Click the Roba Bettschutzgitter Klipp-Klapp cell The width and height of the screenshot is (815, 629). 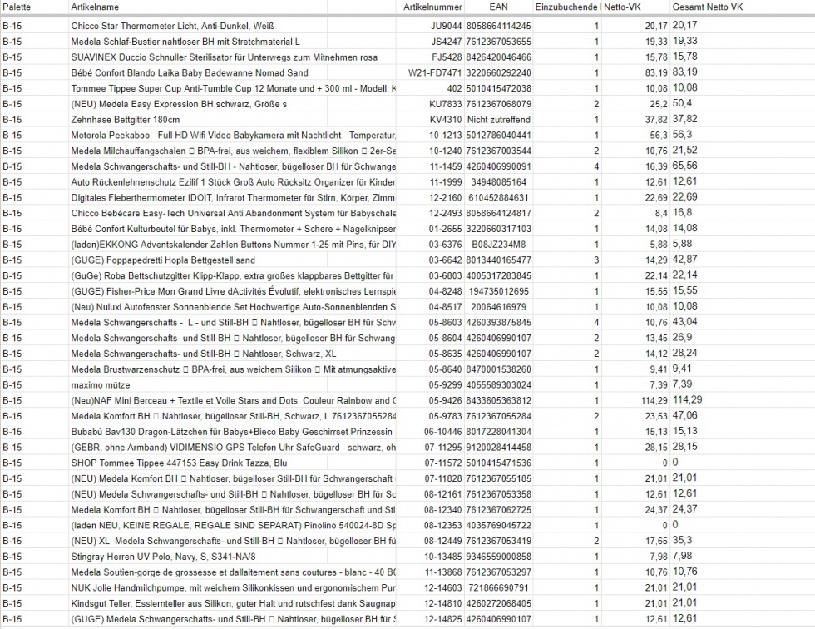(x=234, y=275)
